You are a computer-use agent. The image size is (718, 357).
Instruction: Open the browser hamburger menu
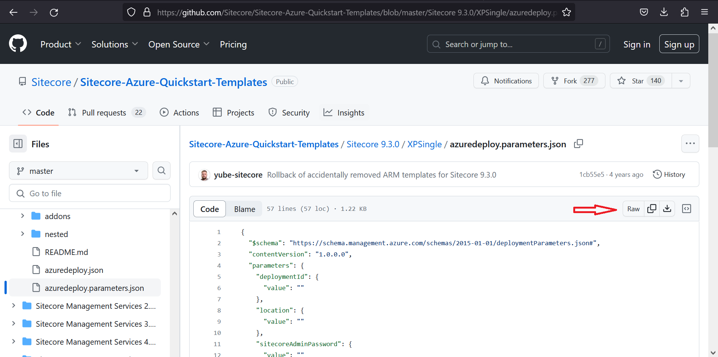coord(705,12)
